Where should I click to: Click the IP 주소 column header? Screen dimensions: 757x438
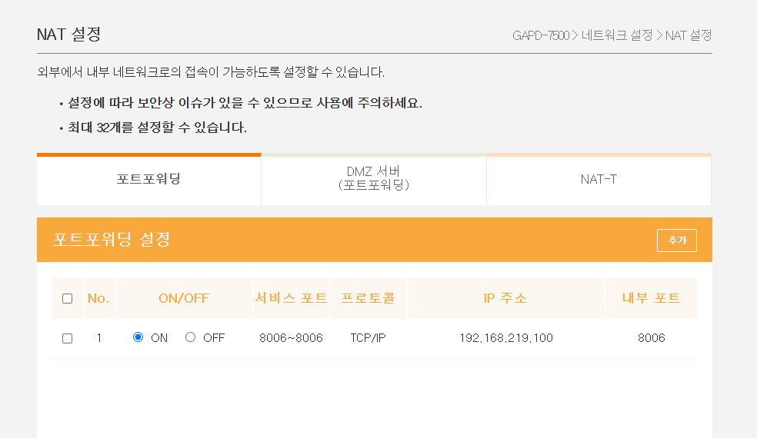point(505,298)
